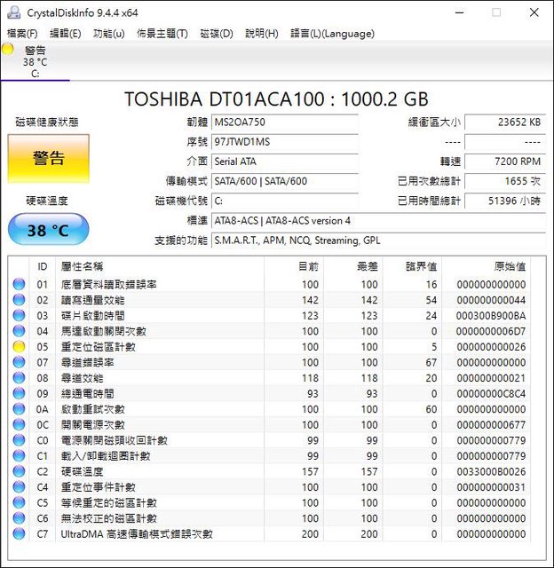Viewport: 554px width, 568px height.
Task: Click the 屬性名稱 column header
Action: point(82,266)
